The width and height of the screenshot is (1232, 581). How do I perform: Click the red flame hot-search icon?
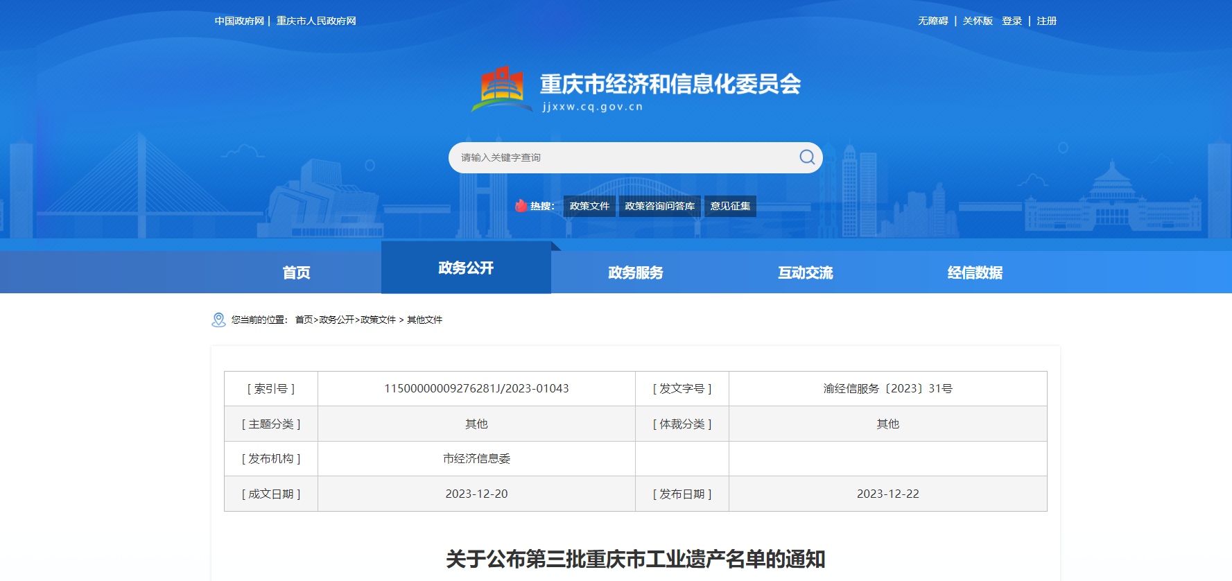coord(521,206)
